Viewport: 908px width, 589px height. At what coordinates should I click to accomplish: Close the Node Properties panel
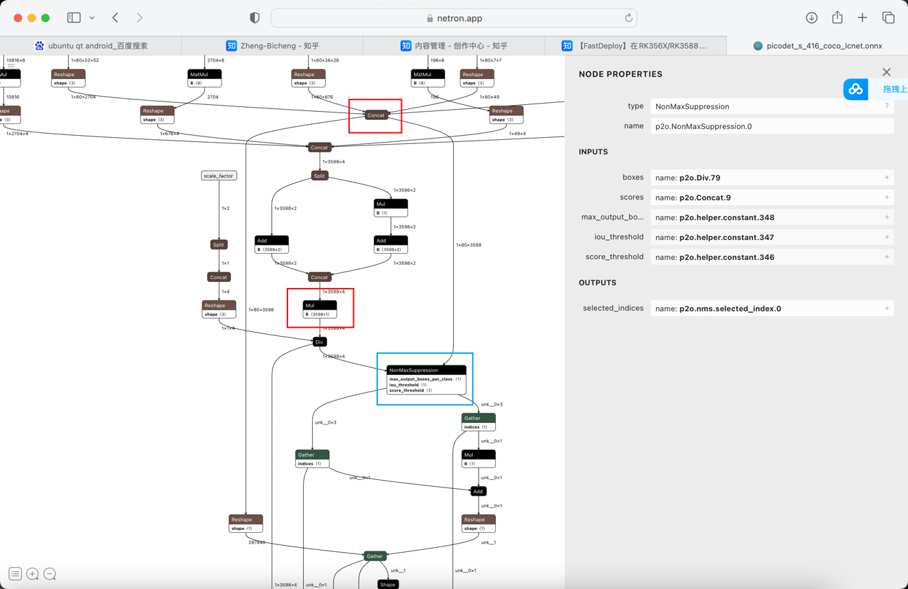(886, 73)
